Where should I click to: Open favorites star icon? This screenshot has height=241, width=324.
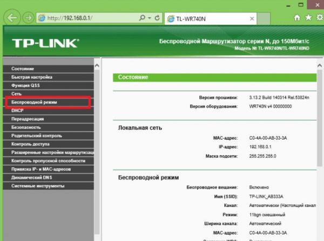click(x=308, y=18)
